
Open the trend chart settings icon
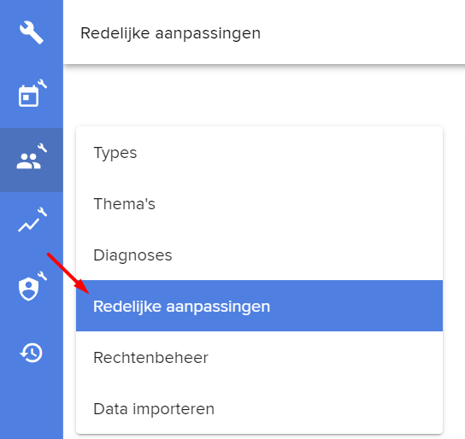pyautogui.click(x=32, y=221)
